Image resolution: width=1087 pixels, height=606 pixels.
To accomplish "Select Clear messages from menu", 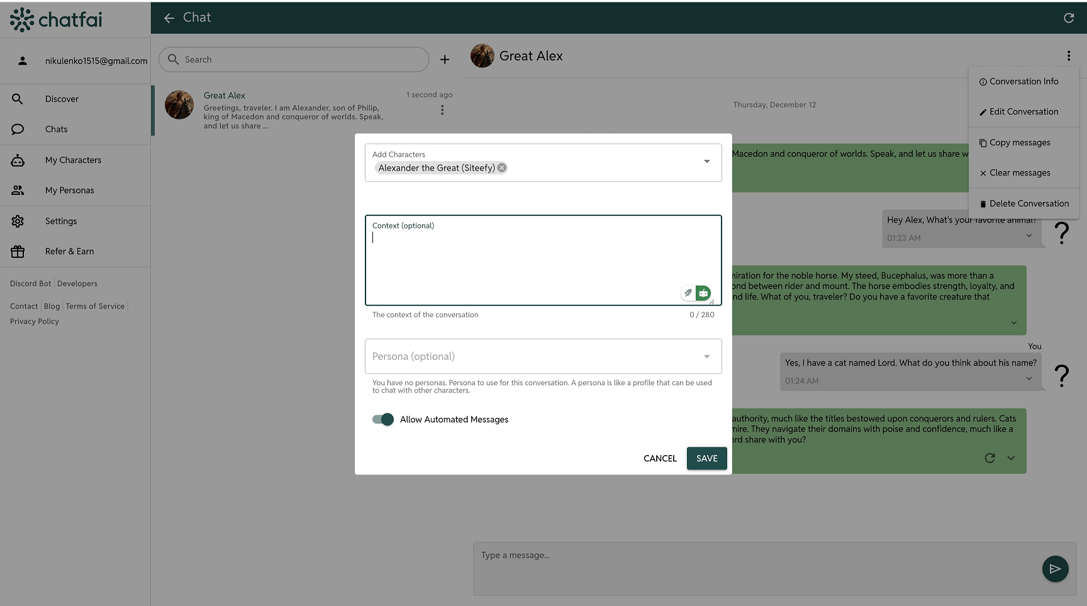I will (1019, 173).
